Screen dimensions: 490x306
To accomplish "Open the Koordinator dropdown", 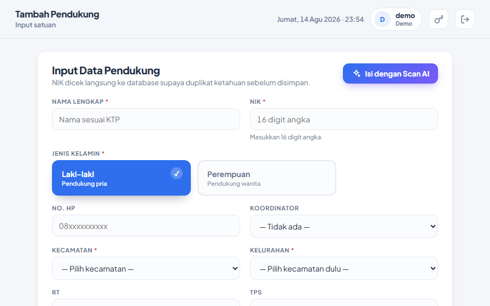I will point(344,226).
